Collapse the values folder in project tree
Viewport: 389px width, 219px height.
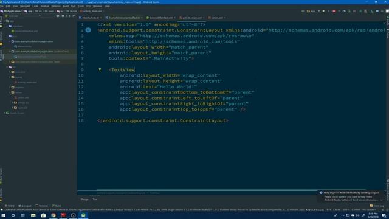point(10,92)
